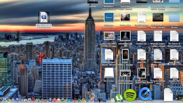The image size is (183, 103).
Task: Select the All Folder folder icon
Action: (x=174, y=1)
